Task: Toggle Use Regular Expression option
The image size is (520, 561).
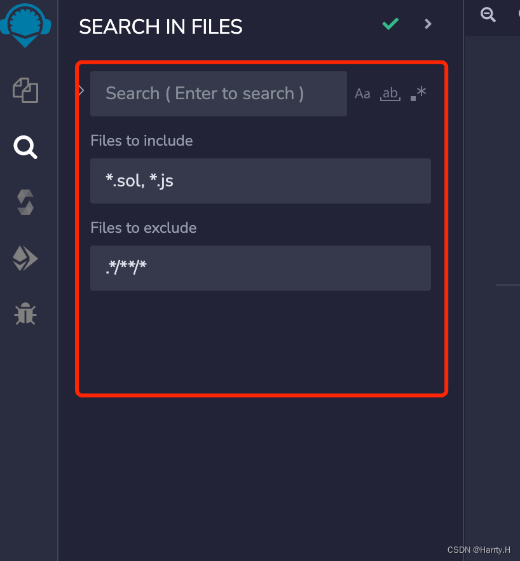Action: [x=418, y=93]
